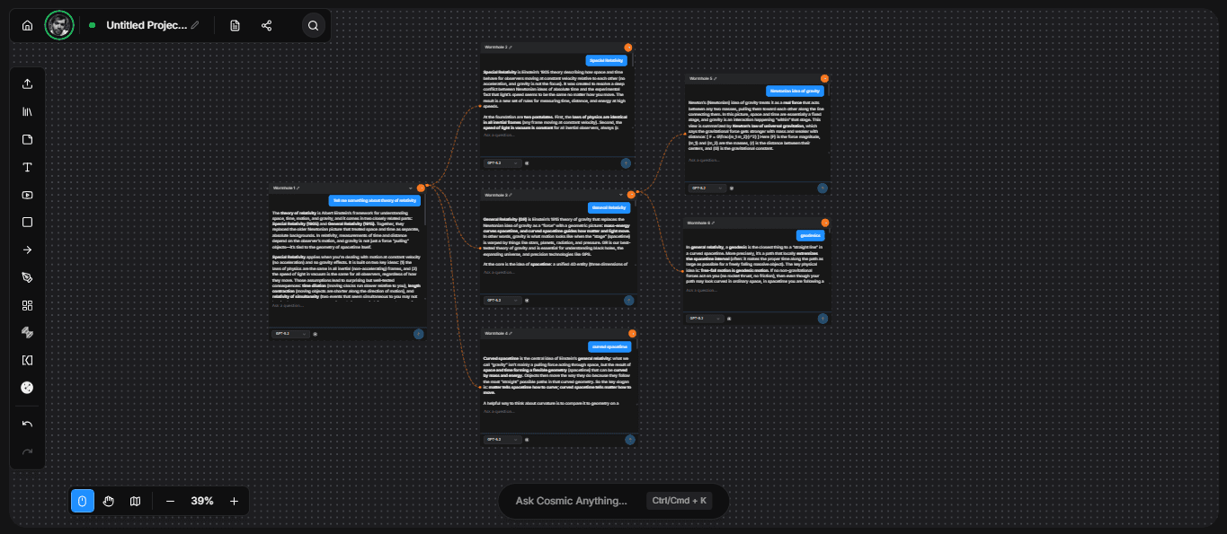The image size is (1227, 534).
Task: Select the rectangle shape tool in the sidebar
Action: pyautogui.click(x=27, y=222)
